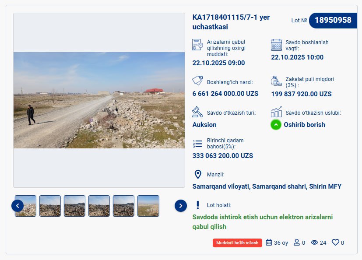Click the lot status exclamation icon

[198, 205]
